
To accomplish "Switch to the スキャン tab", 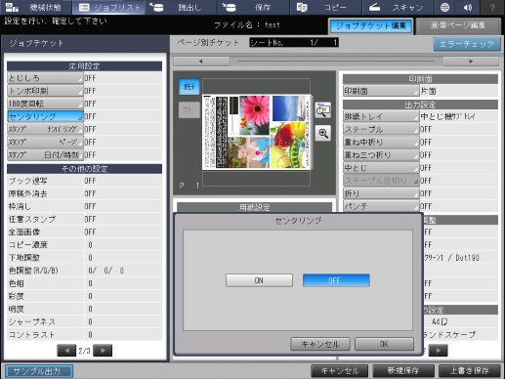I will click(398, 7).
